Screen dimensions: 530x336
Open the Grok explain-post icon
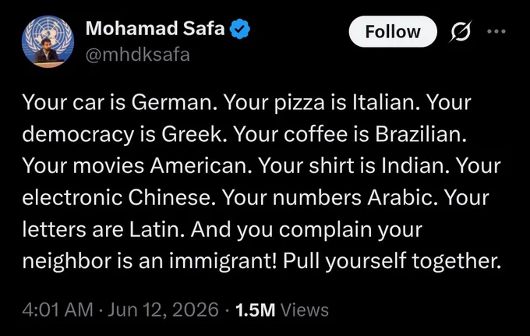[460, 31]
